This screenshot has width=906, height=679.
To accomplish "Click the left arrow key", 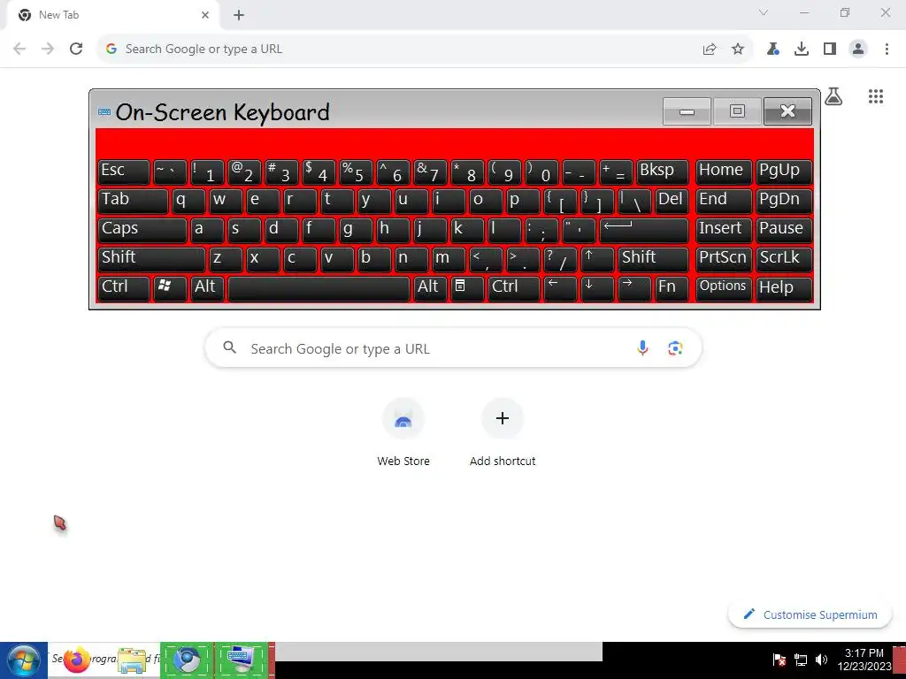I will coord(560,288).
